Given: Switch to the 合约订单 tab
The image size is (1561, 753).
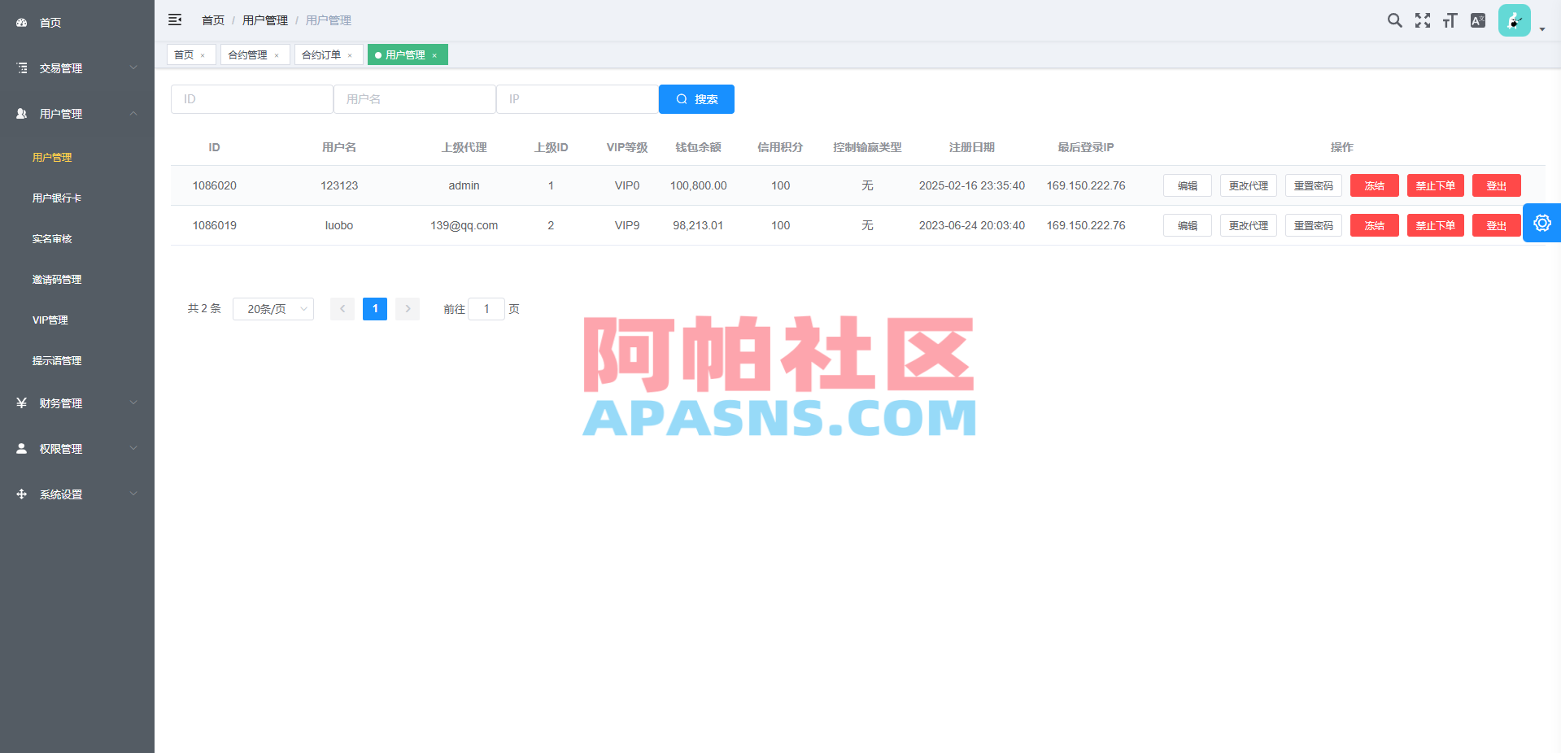Looking at the screenshot, I should click(x=322, y=54).
